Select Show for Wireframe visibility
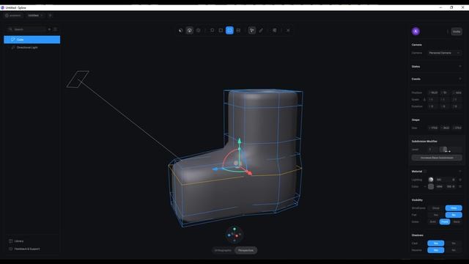The image size is (469, 264). coord(436,208)
